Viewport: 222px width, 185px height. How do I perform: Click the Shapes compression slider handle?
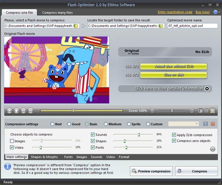pos(124,141)
